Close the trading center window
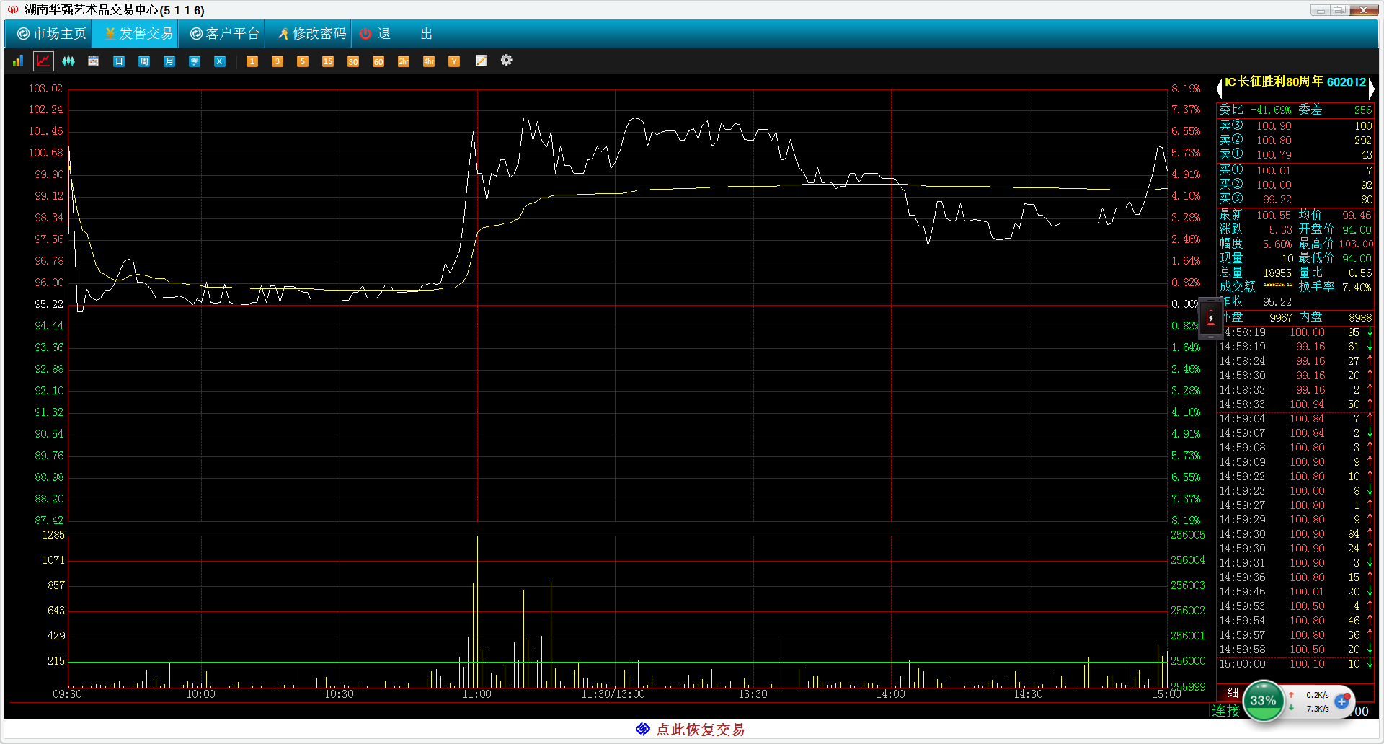Image resolution: width=1384 pixels, height=744 pixels. pos(1365,10)
